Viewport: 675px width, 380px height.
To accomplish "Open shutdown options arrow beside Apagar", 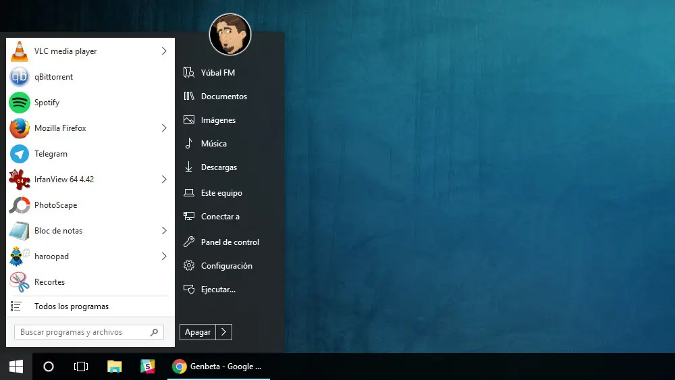I will 224,332.
